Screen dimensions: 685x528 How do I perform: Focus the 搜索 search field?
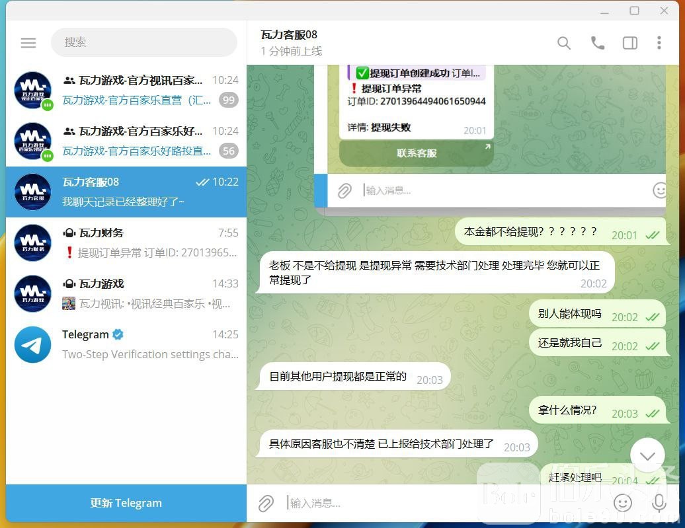pos(143,42)
